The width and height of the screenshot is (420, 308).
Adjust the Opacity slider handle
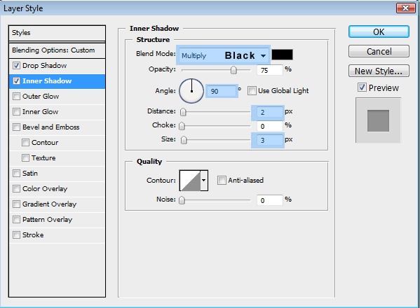click(x=233, y=70)
